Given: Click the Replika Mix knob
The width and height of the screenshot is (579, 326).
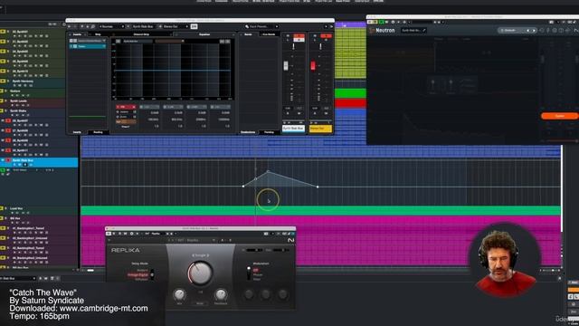Looking at the screenshot, I should (x=179, y=294).
